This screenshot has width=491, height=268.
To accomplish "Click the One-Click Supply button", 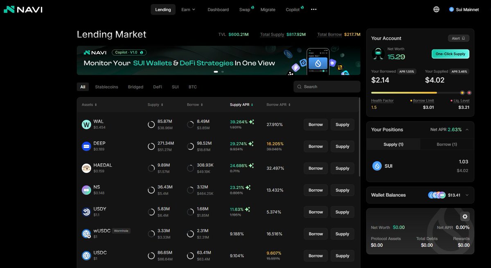I will 450,54.
